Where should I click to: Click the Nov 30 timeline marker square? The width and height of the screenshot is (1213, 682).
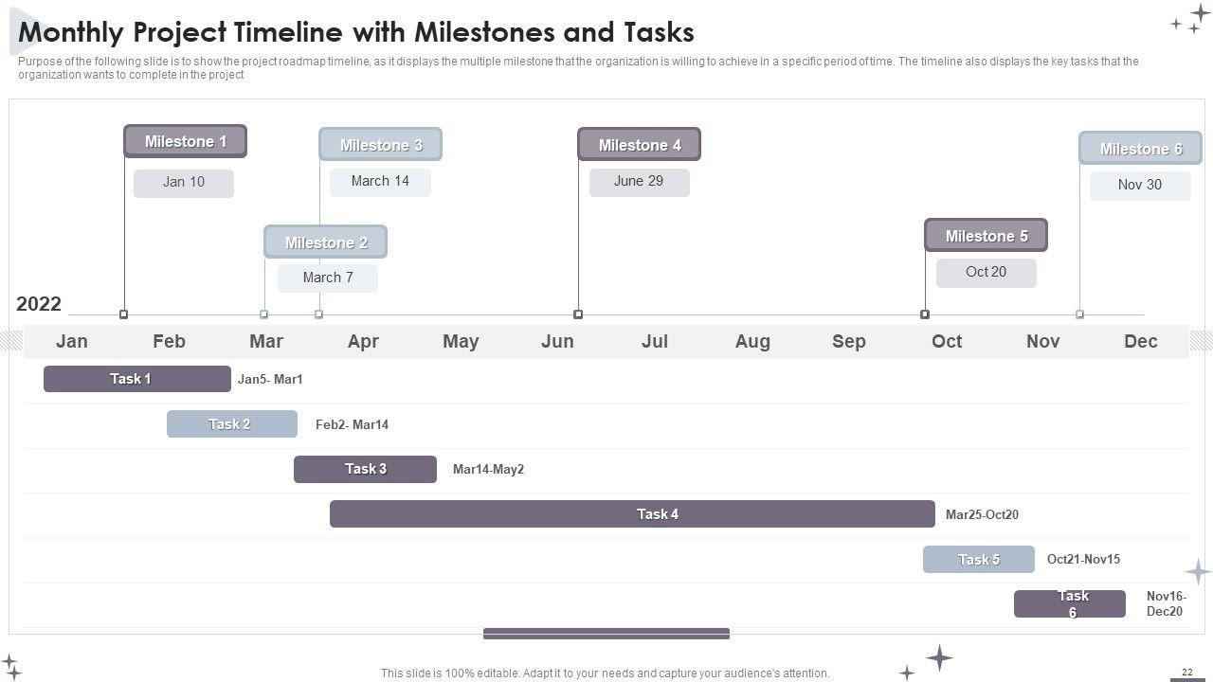click(1079, 314)
